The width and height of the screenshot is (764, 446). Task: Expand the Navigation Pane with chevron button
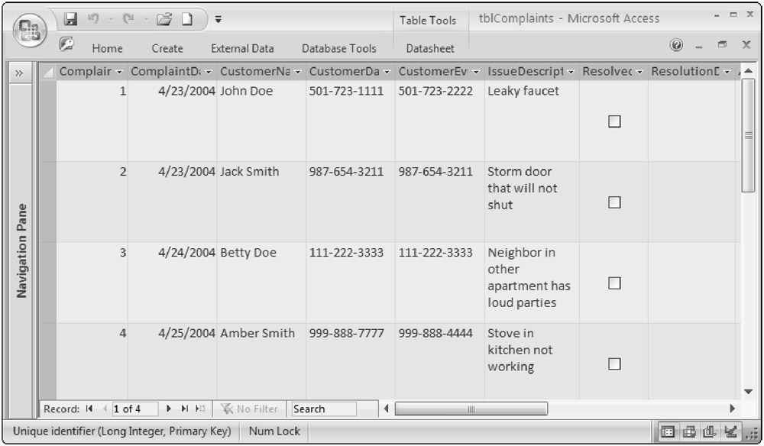coord(18,73)
